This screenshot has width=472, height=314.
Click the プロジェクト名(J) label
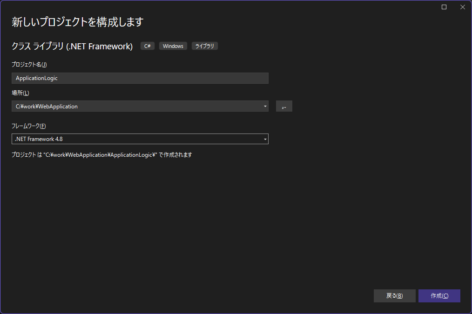29,64
